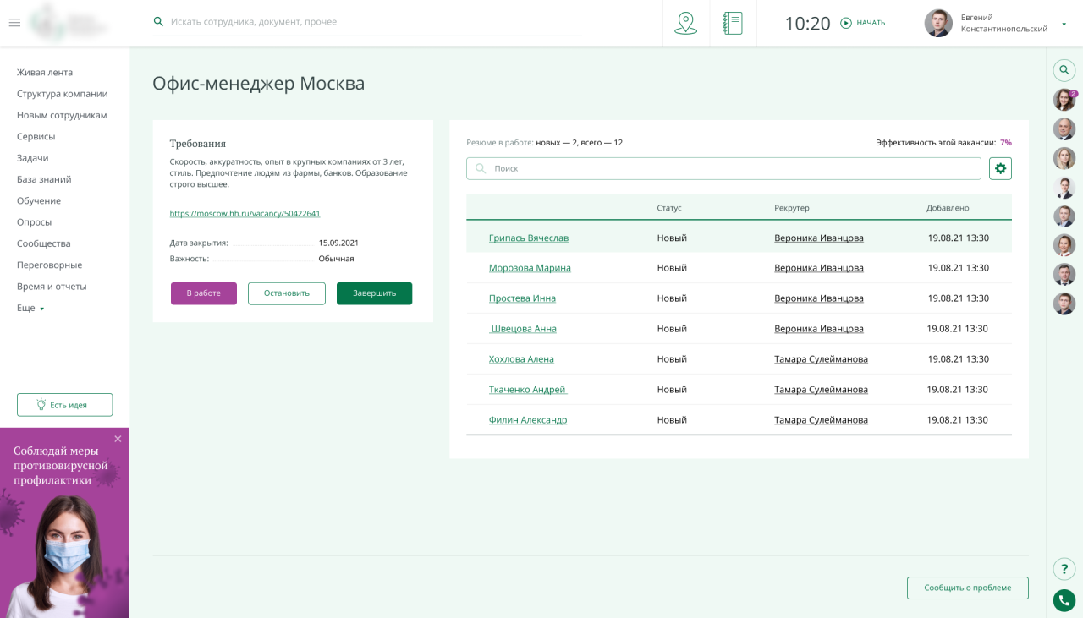1083x618 pixels.
Task: Open the moscow.hh.ru vacancy link
Action: (x=245, y=214)
